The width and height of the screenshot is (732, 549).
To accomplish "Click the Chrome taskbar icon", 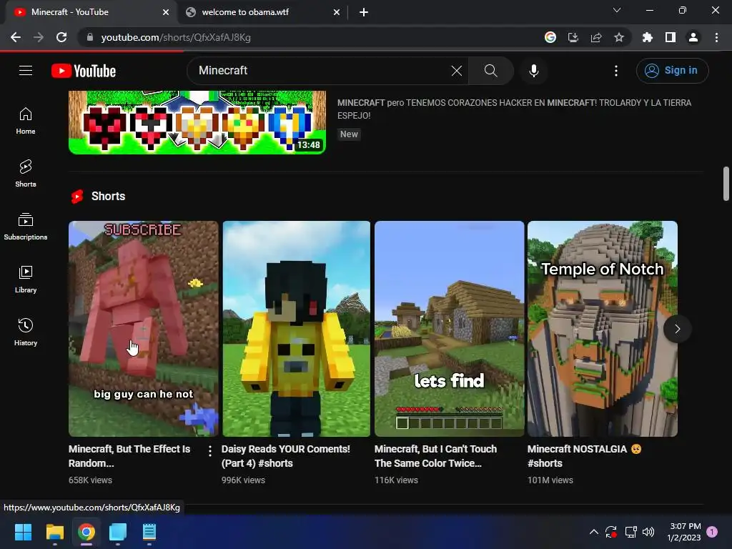I will click(86, 532).
